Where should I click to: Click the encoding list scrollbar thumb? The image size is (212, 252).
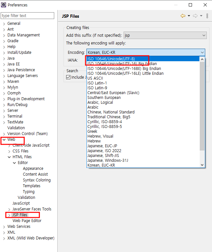coord(202,106)
